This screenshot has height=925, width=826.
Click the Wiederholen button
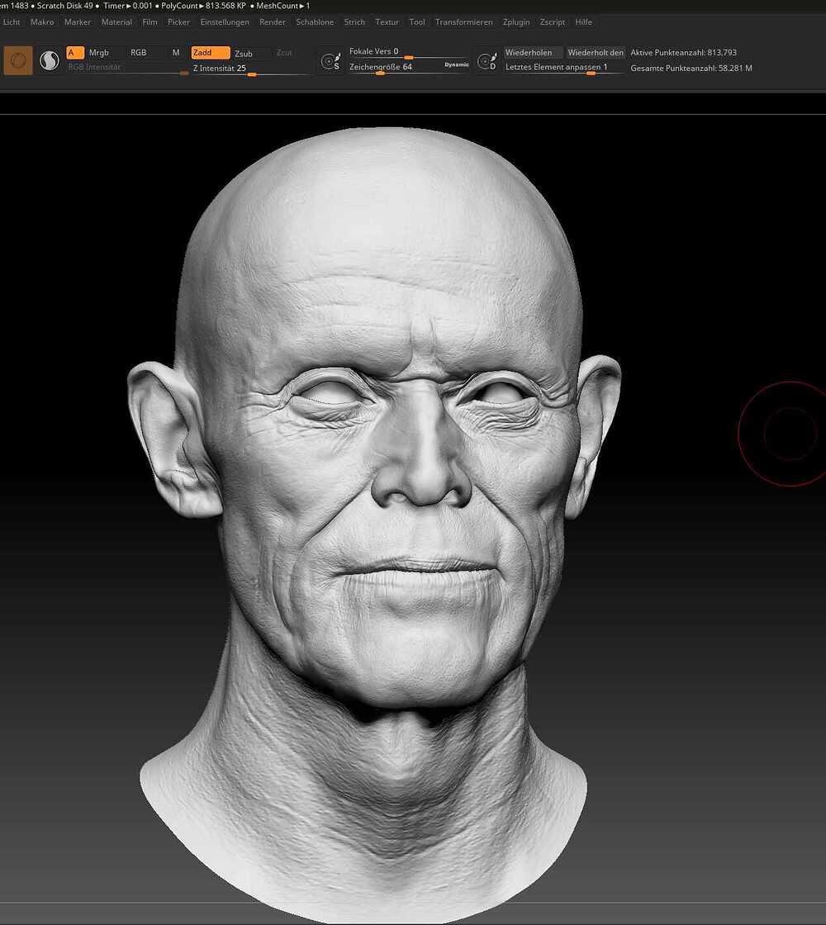click(x=534, y=53)
